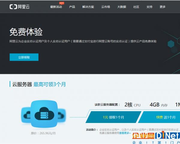Click the 原价：265.96元/月 price text
The image size is (180, 144).
click(43, 133)
